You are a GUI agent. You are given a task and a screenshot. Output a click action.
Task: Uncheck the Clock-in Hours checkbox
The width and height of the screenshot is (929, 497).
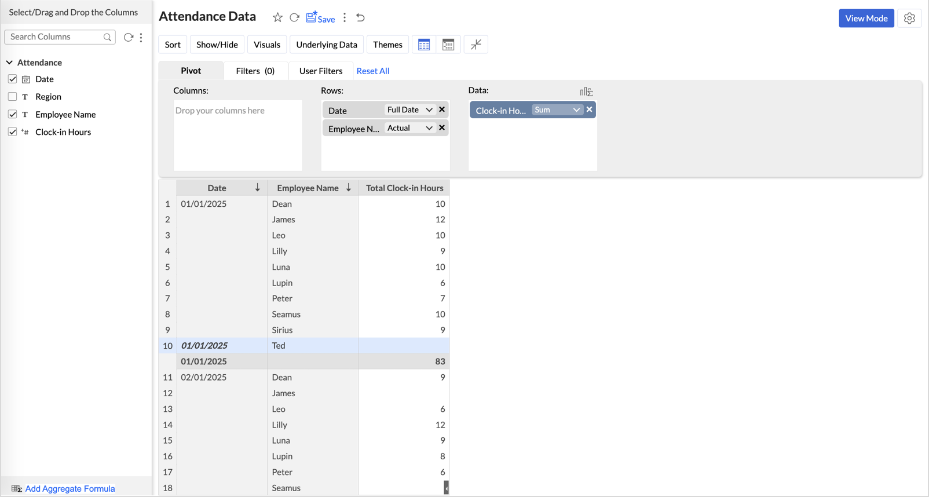[x=13, y=132]
